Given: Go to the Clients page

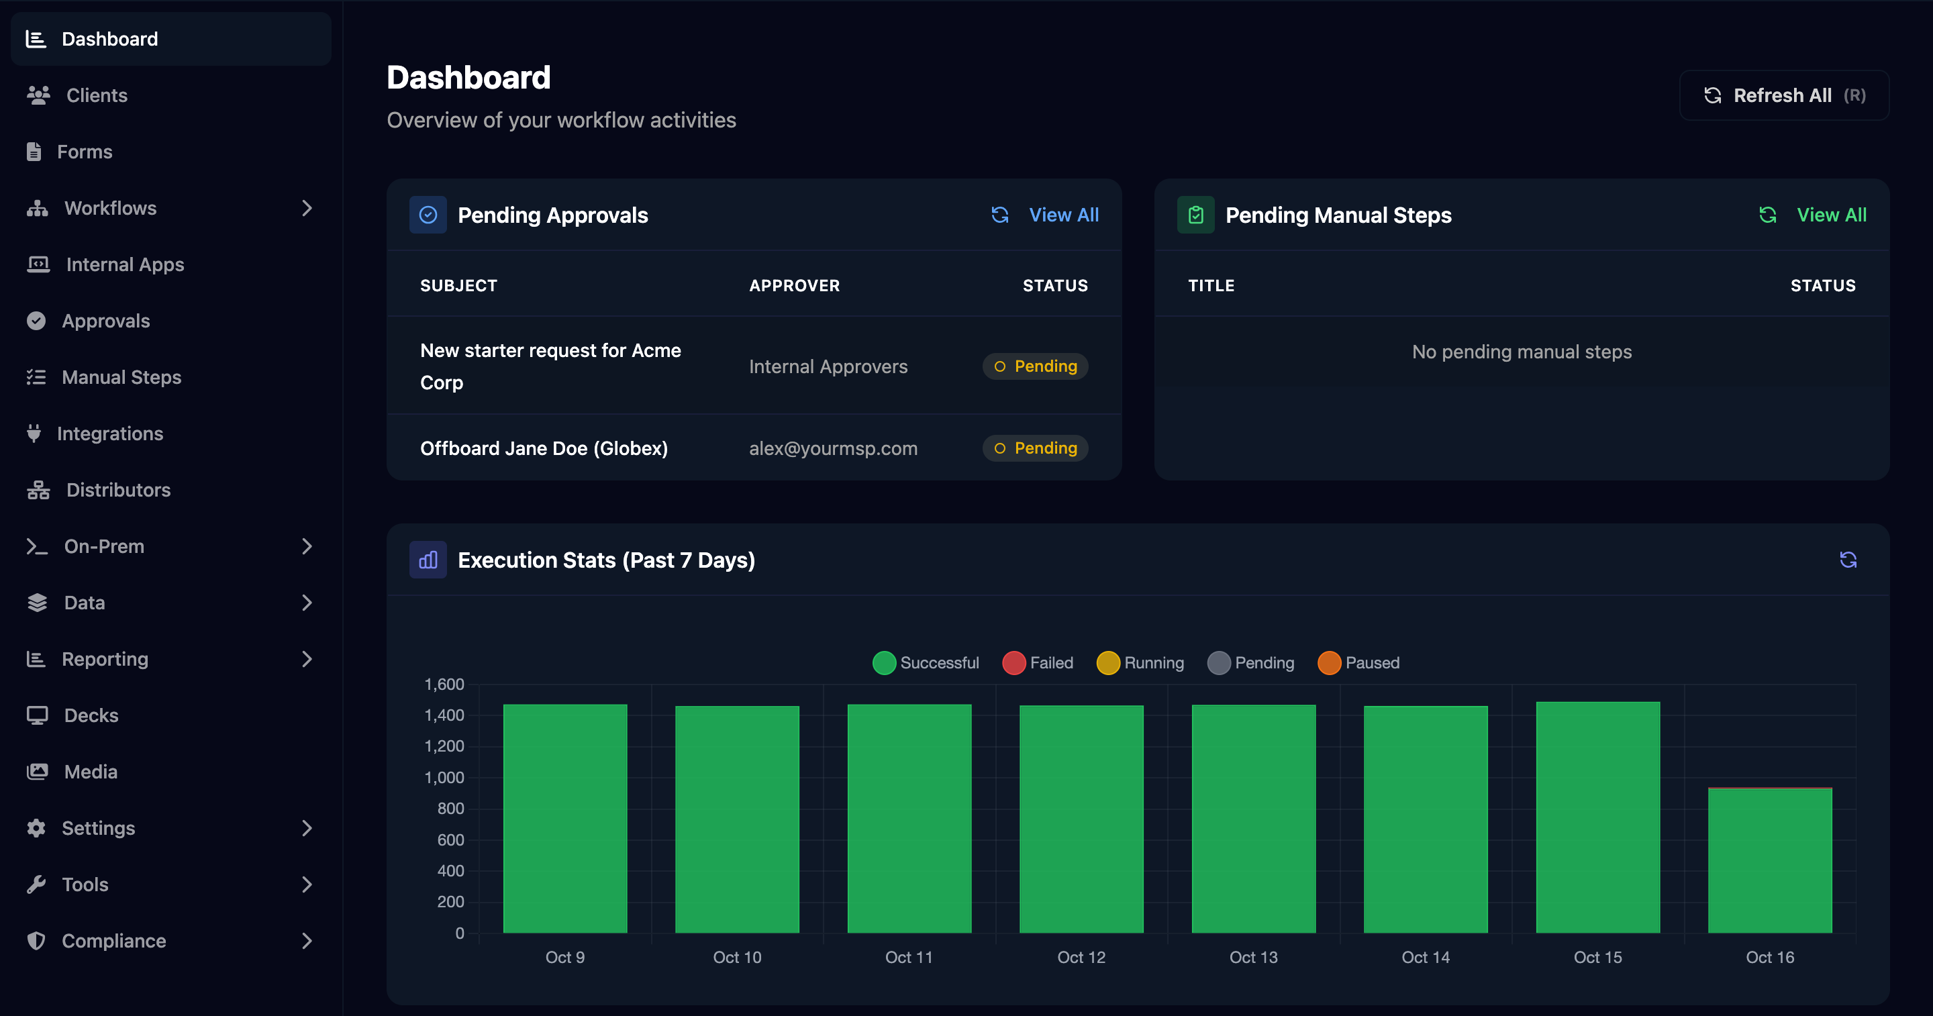Looking at the screenshot, I should (x=171, y=95).
